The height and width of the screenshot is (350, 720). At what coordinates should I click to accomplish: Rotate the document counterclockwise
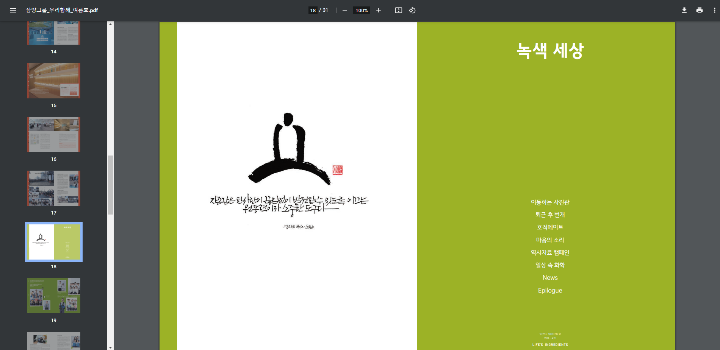click(412, 10)
